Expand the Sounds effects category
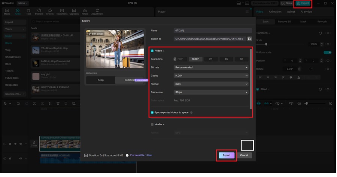Viewport: 337px width, 177px height. 15,94
